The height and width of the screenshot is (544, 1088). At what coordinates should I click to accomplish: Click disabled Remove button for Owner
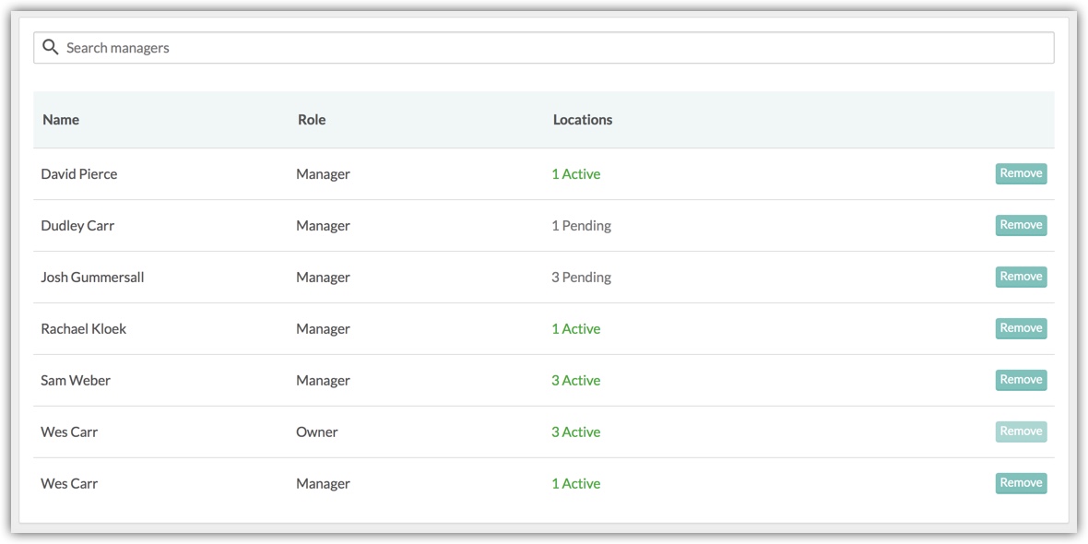point(1021,431)
